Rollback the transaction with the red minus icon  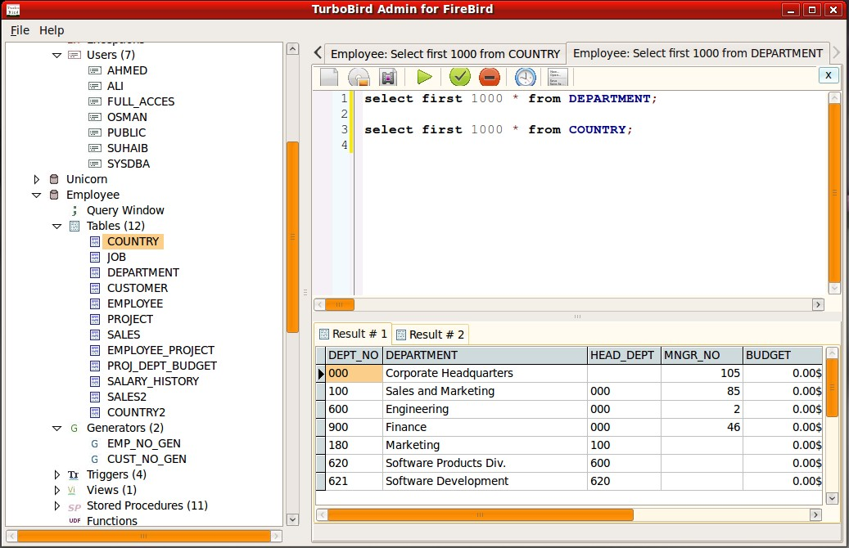(491, 76)
